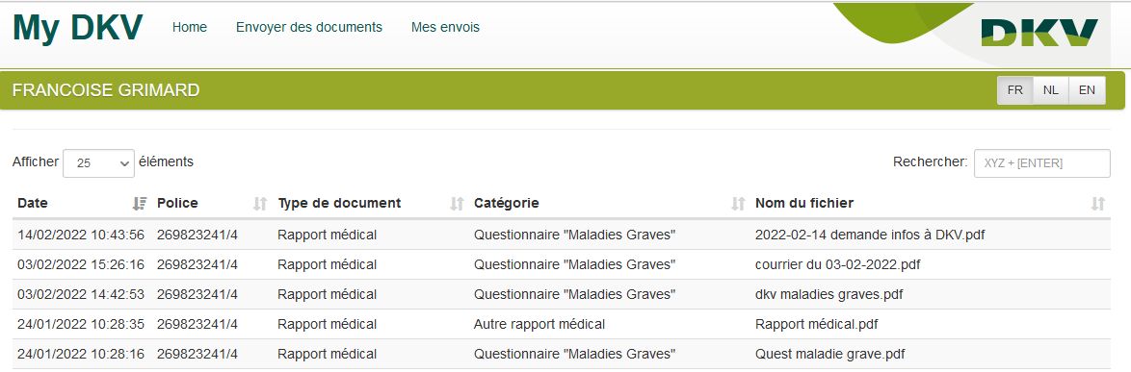The image size is (1131, 372).
Task: Go to Home menu
Action: [190, 27]
